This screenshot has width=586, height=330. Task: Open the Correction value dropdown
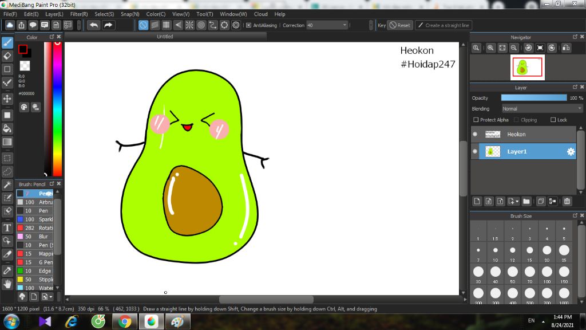point(345,25)
